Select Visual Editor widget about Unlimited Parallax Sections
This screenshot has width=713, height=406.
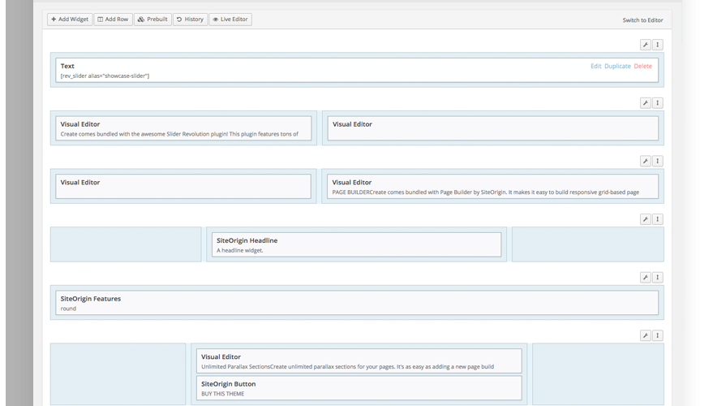(x=359, y=361)
